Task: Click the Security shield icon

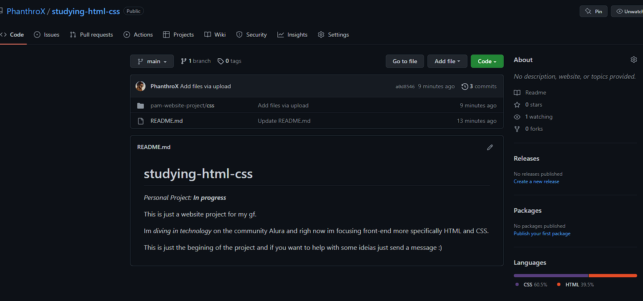Action: (239, 35)
